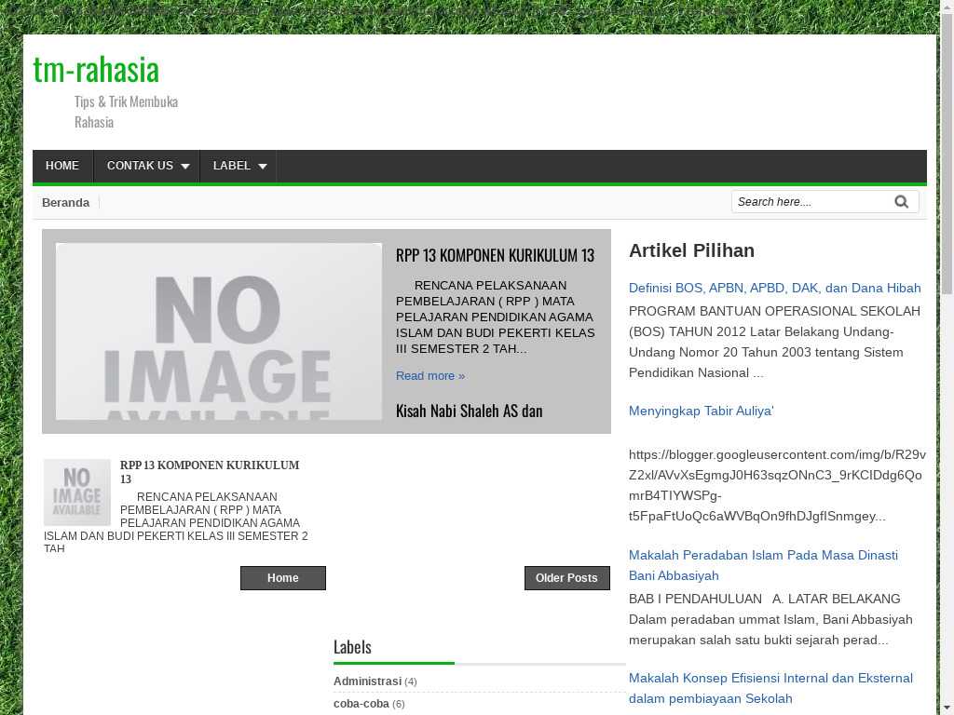Screen dimensions: 954x715
Task: Open 'Definisi BOS, APBN, APBD, DAK' article
Action: [x=774, y=289]
